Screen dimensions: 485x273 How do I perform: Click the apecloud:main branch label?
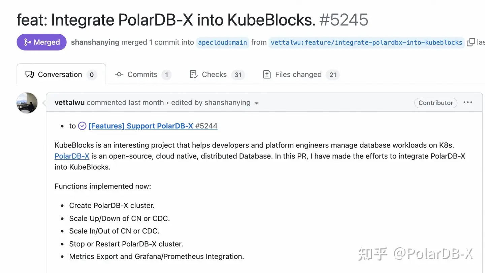[222, 42]
